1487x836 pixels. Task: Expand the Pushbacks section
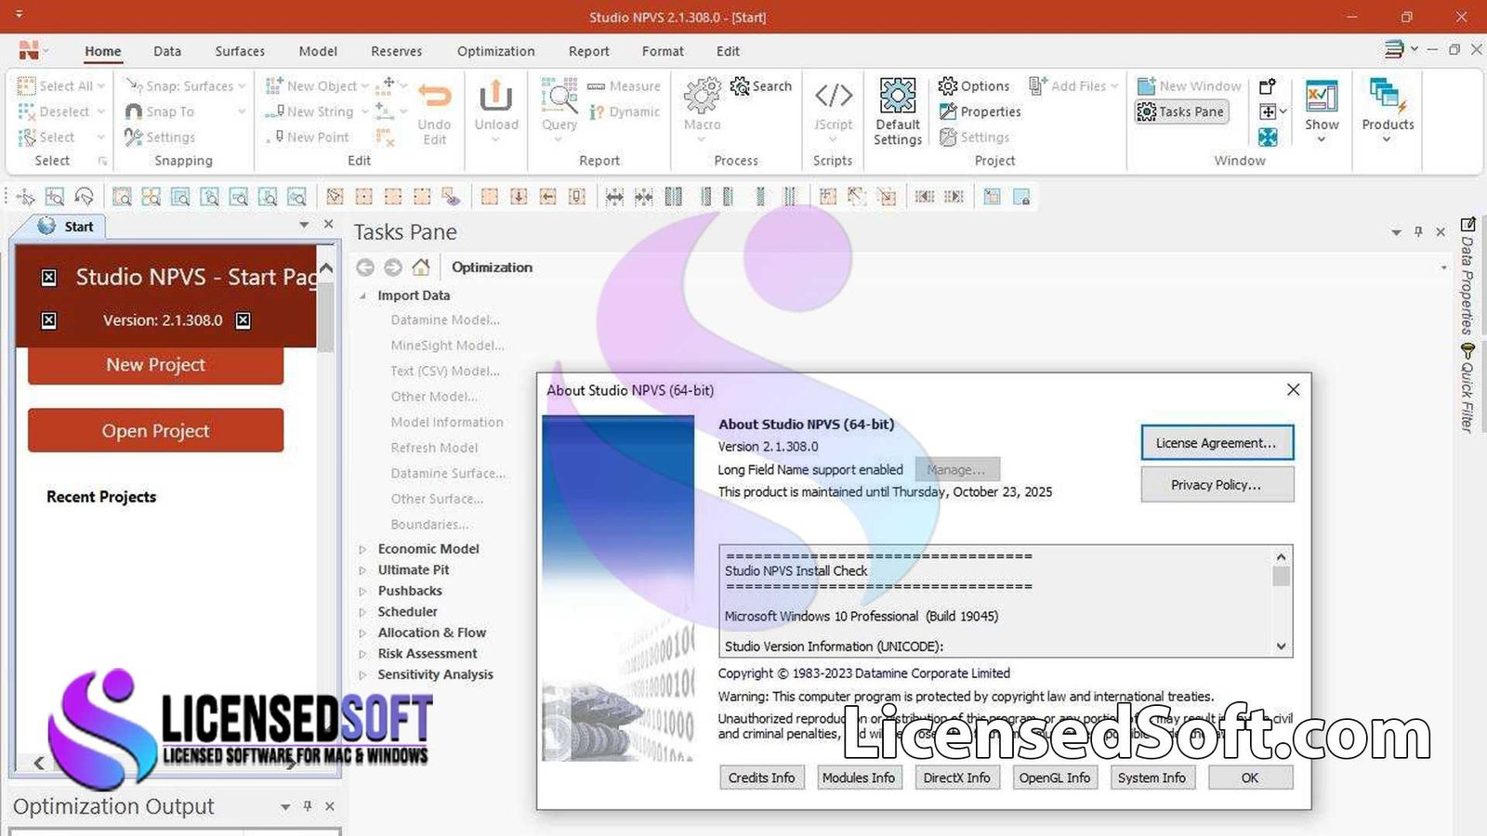pyautogui.click(x=362, y=591)
